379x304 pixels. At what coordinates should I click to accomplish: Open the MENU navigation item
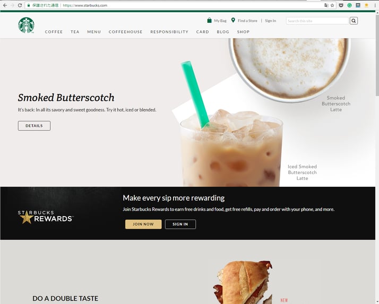pyautogui.click(x=94, y=32)
